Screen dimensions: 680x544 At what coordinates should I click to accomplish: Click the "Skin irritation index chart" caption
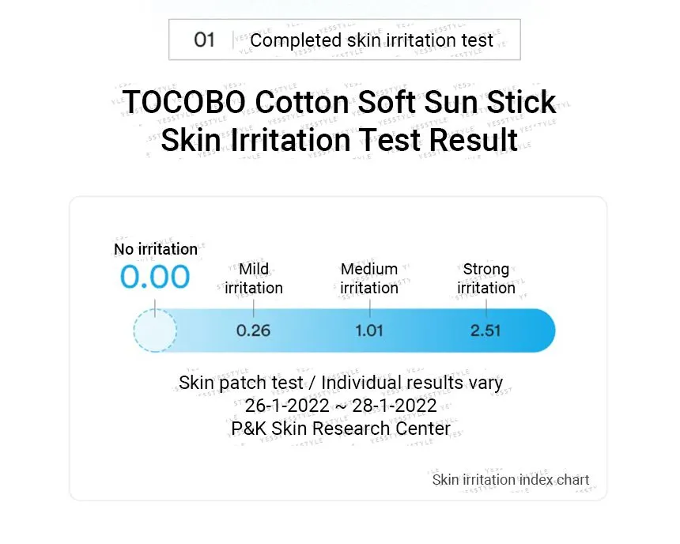point(511,479)
